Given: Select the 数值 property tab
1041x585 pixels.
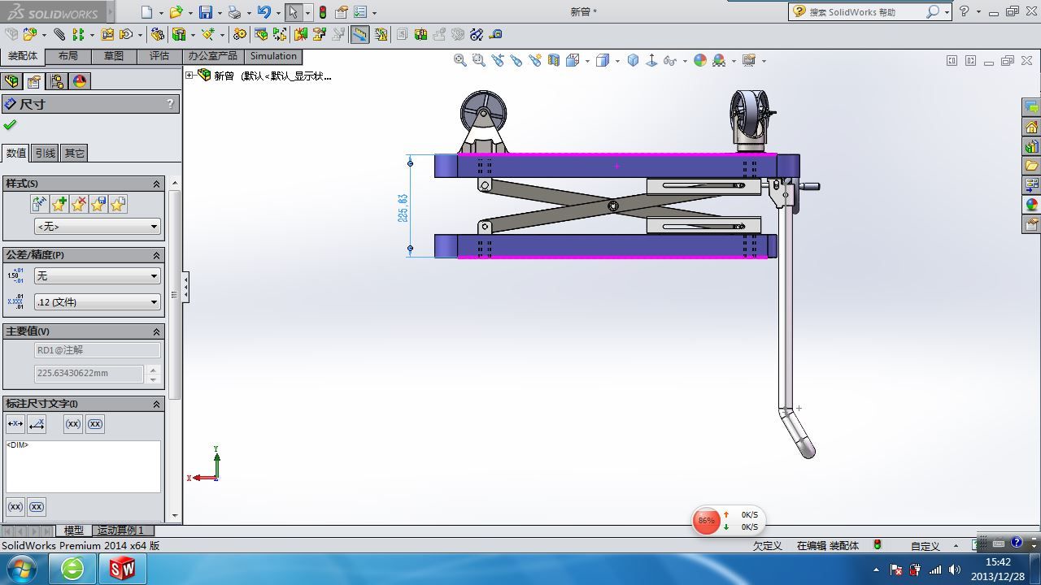Looking at the screenshot, I should [16, 153].
